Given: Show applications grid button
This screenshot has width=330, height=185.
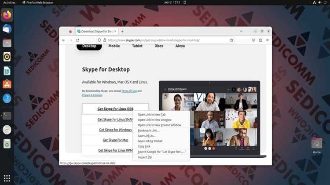Looking at the screenshot, I should coord(7,178).
